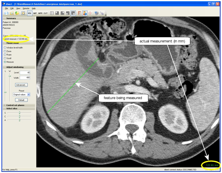Viewport: 222px width, 173px height.
Task: Switch to MIP rendering mode
Action: [35, 13]
